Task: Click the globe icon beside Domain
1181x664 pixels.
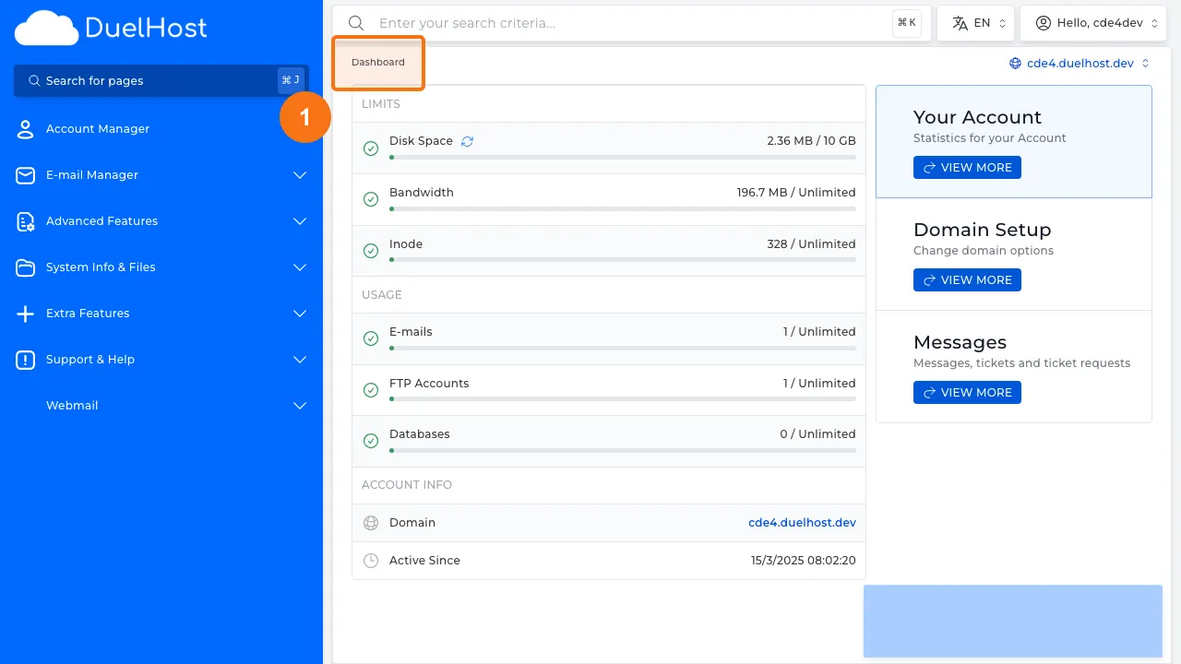Action: (x=370, y=523)
